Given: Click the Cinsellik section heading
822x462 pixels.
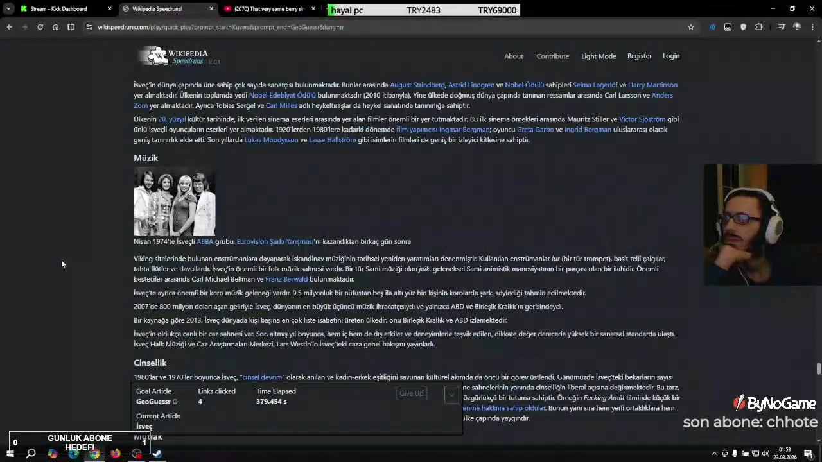Looking at the screenshot, I should point(150,363).
